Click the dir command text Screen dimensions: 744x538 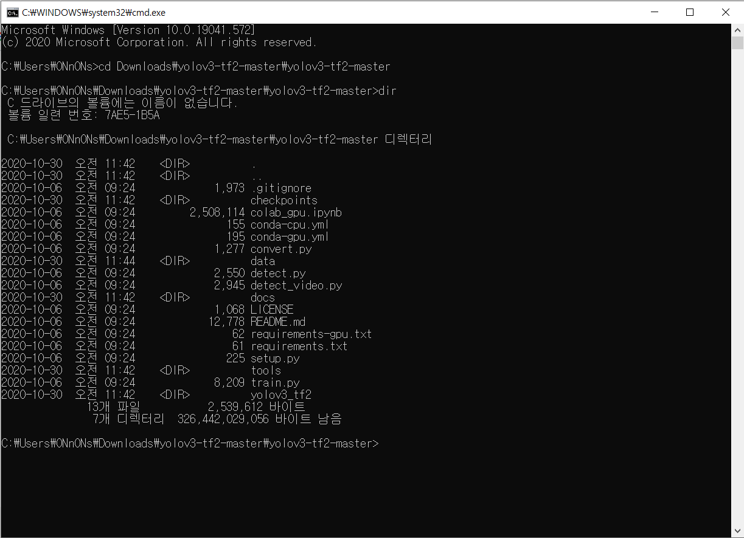tap(388, 91)
